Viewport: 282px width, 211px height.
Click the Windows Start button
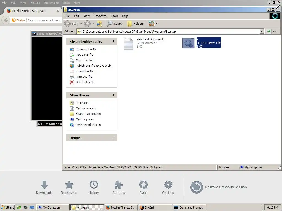(7, 207)
